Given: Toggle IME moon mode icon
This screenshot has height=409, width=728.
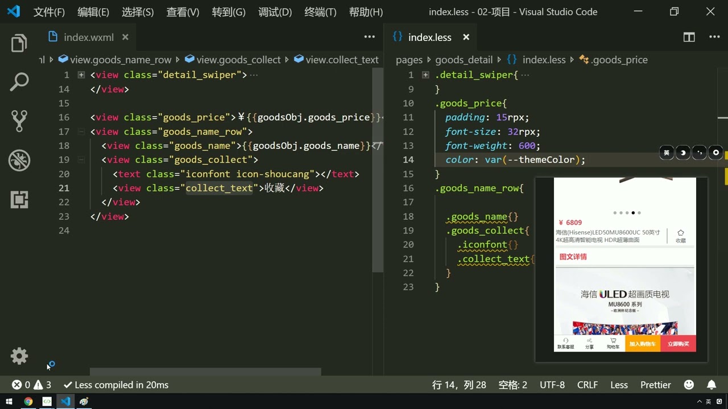Looking at the screenshot, I should (x=683, y=152).
